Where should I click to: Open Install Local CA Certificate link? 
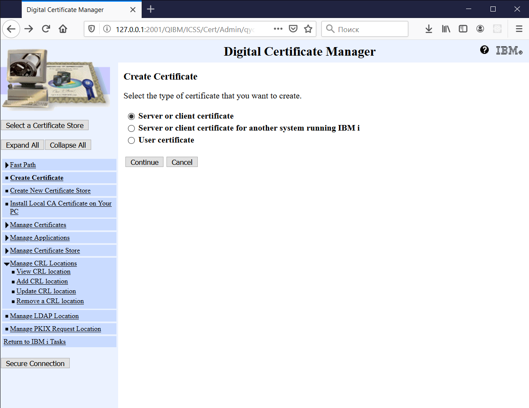(60, 207)
